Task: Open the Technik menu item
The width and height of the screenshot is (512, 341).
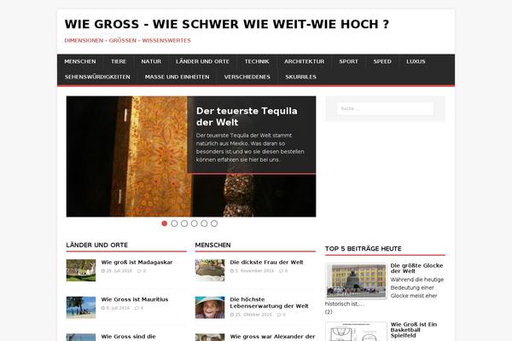Action: point(257,61)
